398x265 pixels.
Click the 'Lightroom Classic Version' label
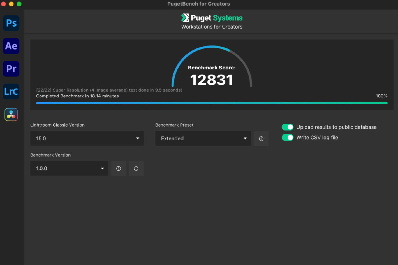point(57,125)
